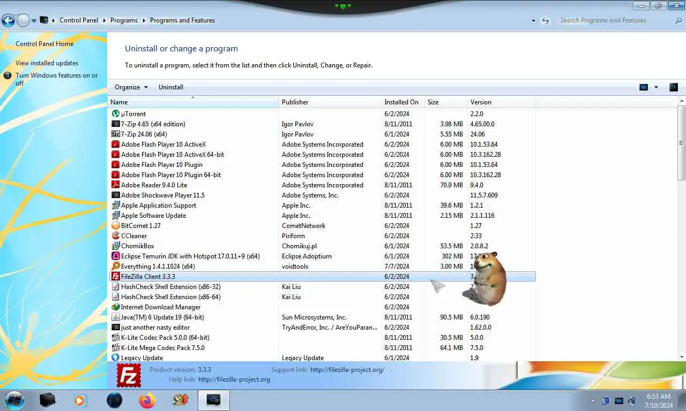Click the clock in the taskbar

coord(658,401)
